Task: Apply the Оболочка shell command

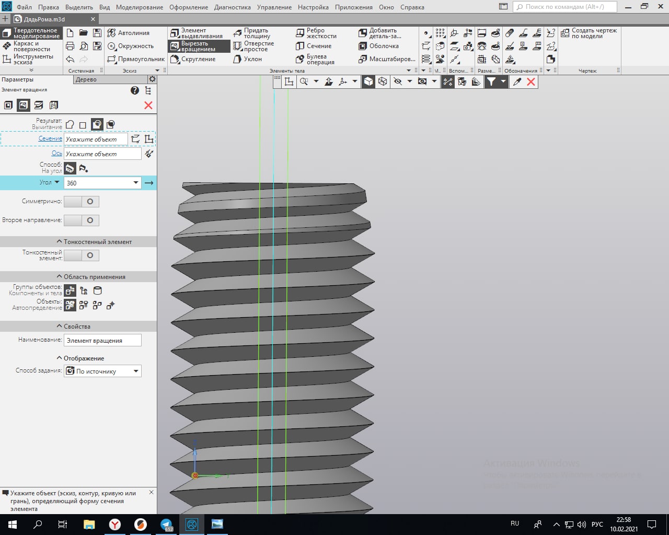Action: coord(378,46)
